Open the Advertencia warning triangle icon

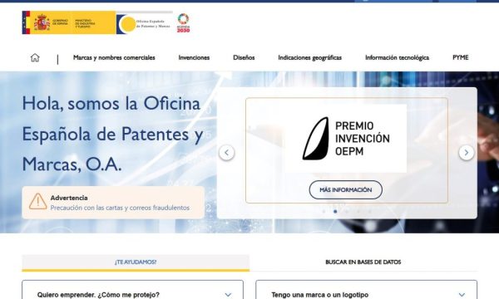[38, 202]
